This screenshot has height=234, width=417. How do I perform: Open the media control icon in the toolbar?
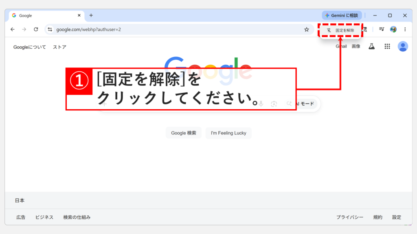pyautogui.click(x=382, y=29)
